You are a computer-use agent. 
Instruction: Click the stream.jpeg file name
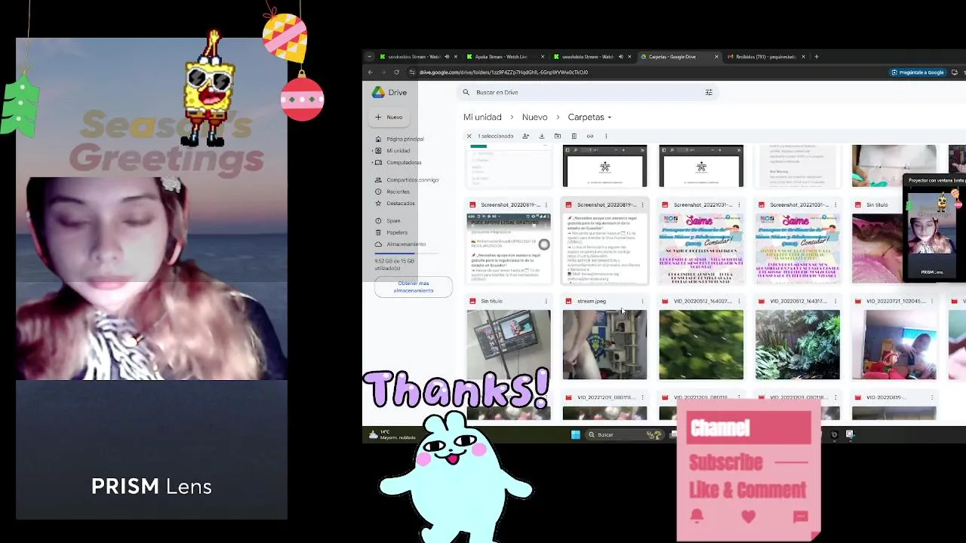pos(592,301)
